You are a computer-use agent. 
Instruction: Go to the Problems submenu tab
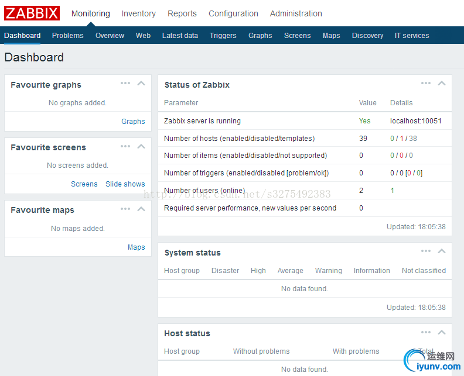click(68, 36)
